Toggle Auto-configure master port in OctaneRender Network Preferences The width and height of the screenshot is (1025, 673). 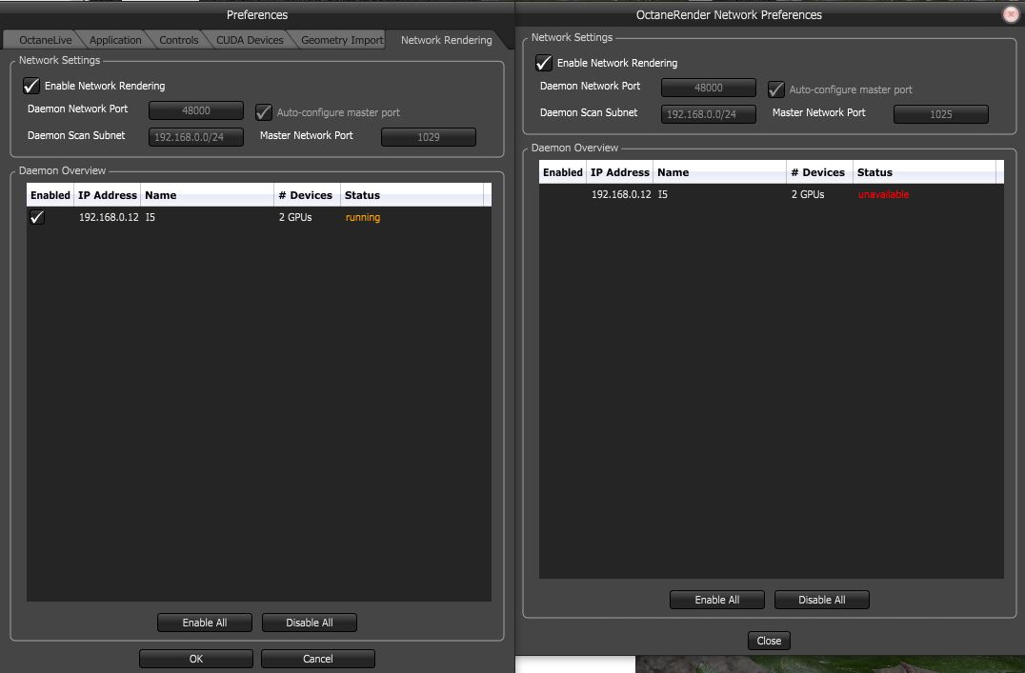[x=776, y=89]
